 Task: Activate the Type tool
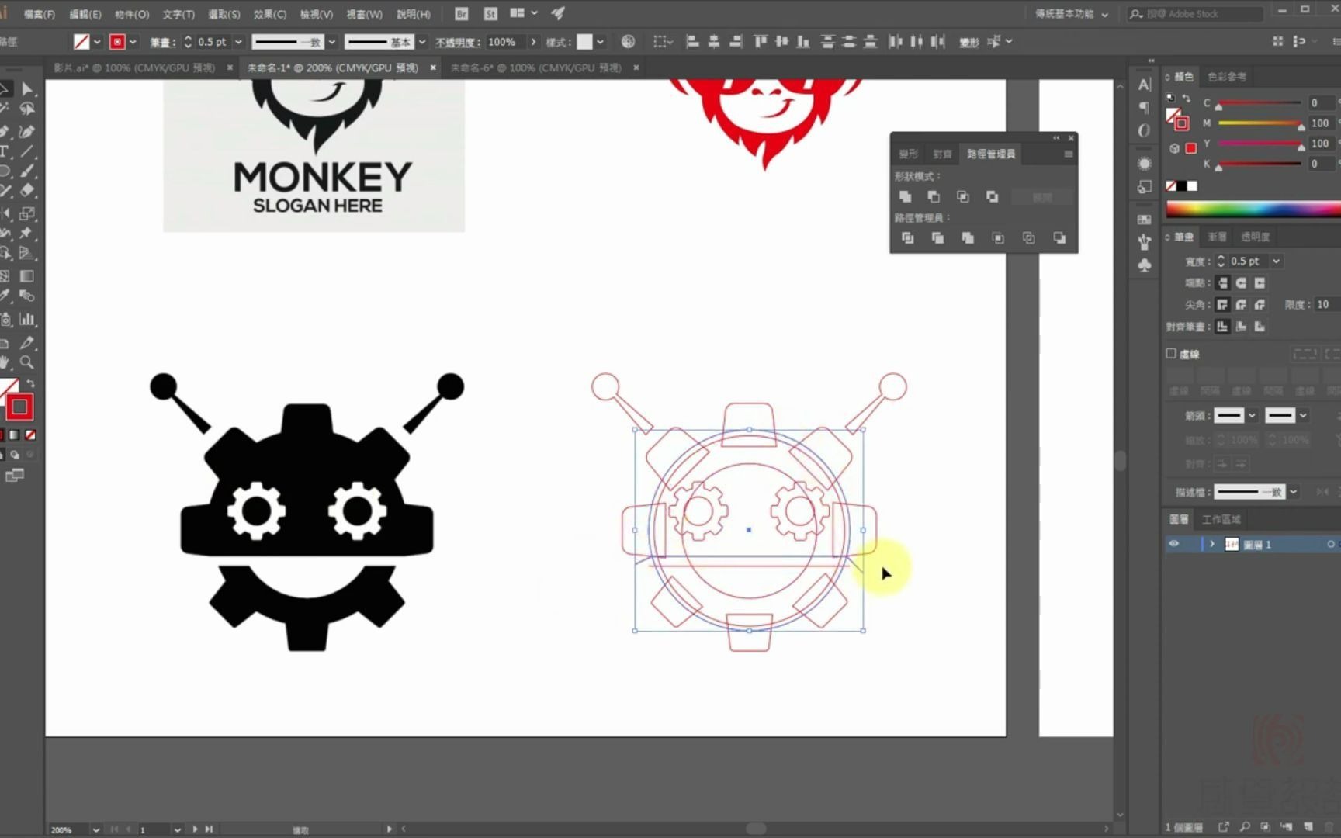[x=6, y=151]
